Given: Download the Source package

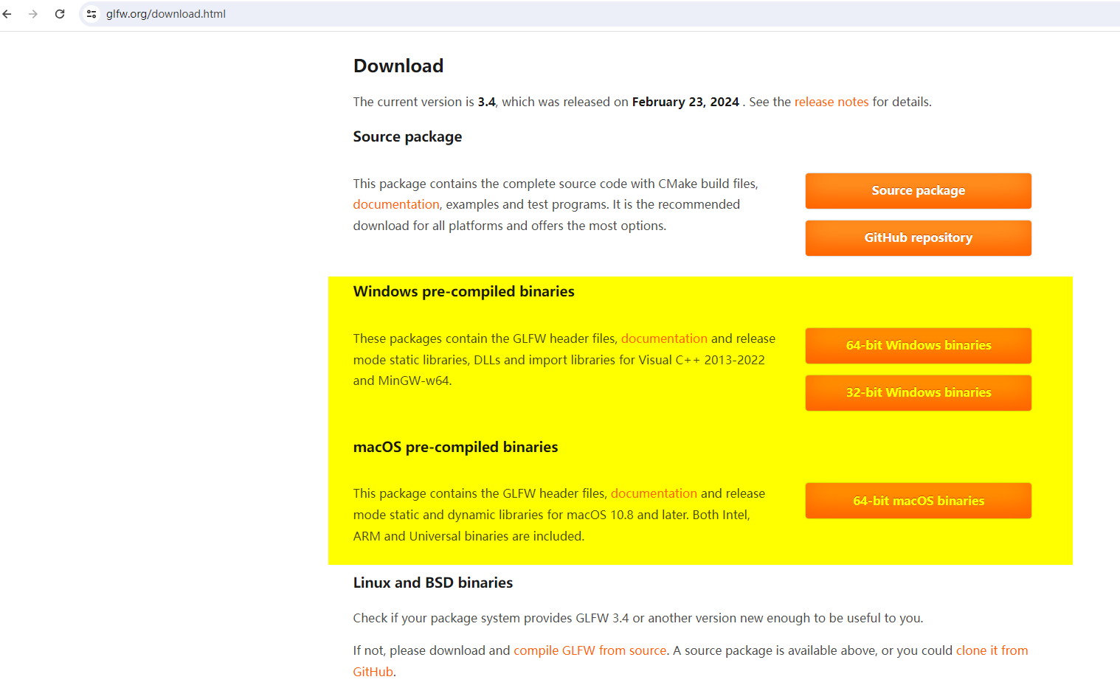Looking at the screenshot, I should tap(919, 191).
